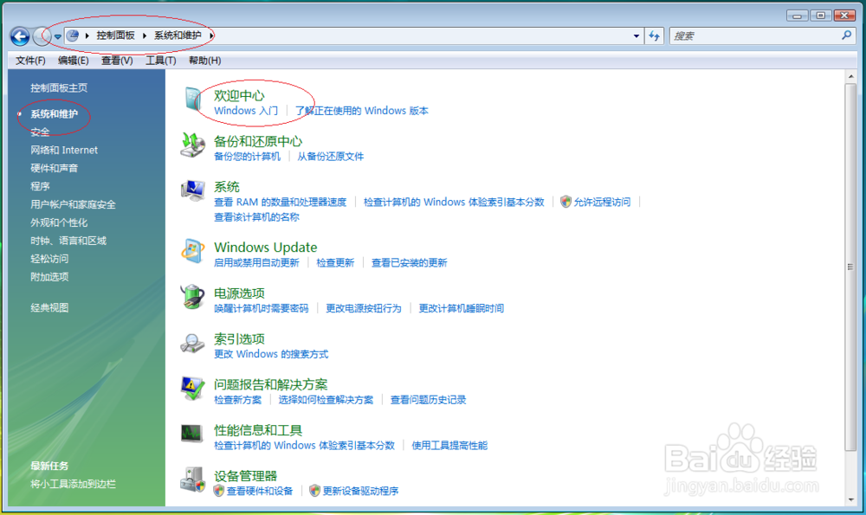Click the 问题报告和解决方案 icon
Viewport: 866px width, 515px height.
pyautogui.click(x=193, y=389)
